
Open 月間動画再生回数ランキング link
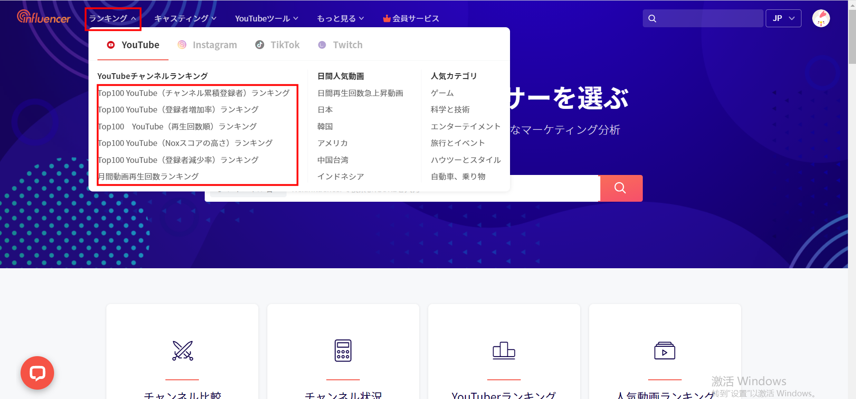click(x=148, y=176)
